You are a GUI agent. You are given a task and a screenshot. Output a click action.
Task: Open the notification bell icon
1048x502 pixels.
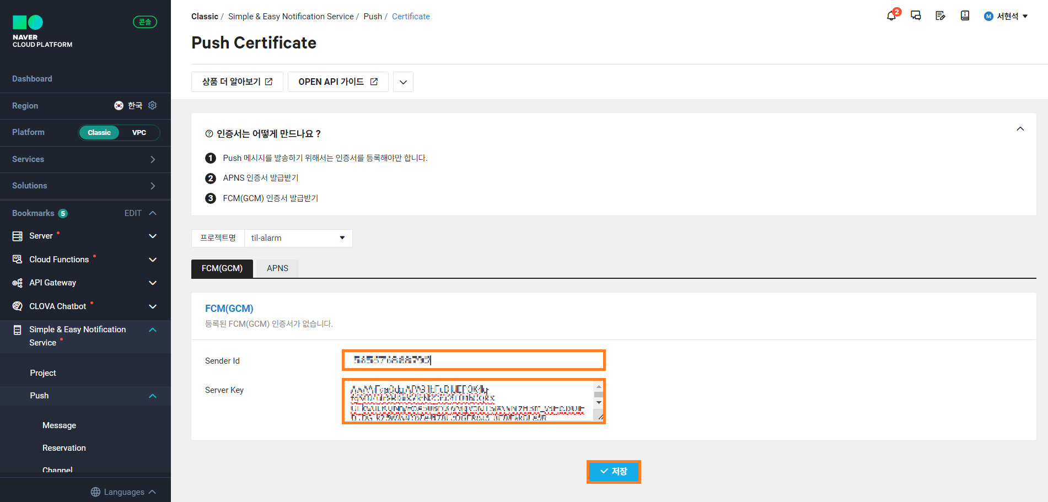click(891, 16)
